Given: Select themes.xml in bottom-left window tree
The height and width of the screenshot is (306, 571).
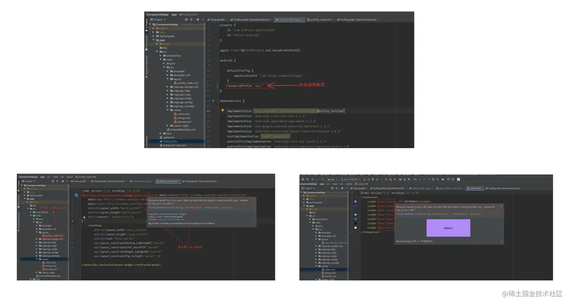Looking at the screenshot, I should coord(49,269).
